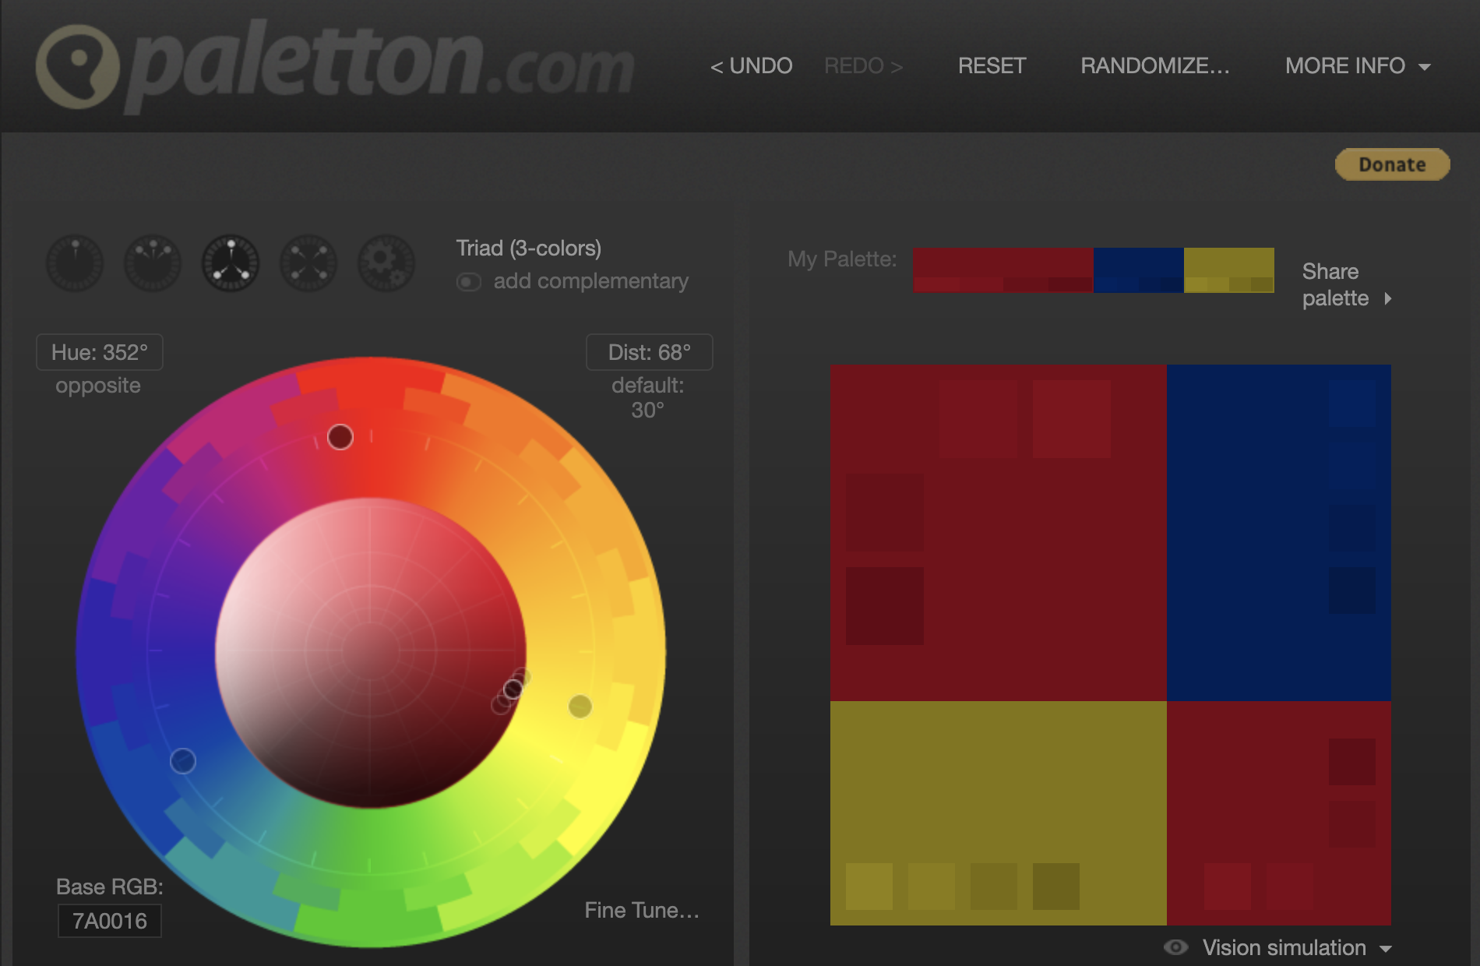This screenshot has height=966, width=1480.
Task: Click the yellow secondary hue handle on the wheel
Action: coord(580,707)
